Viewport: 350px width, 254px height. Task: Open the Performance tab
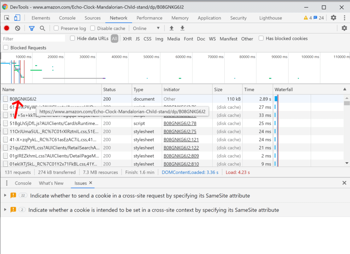(149, 18)
